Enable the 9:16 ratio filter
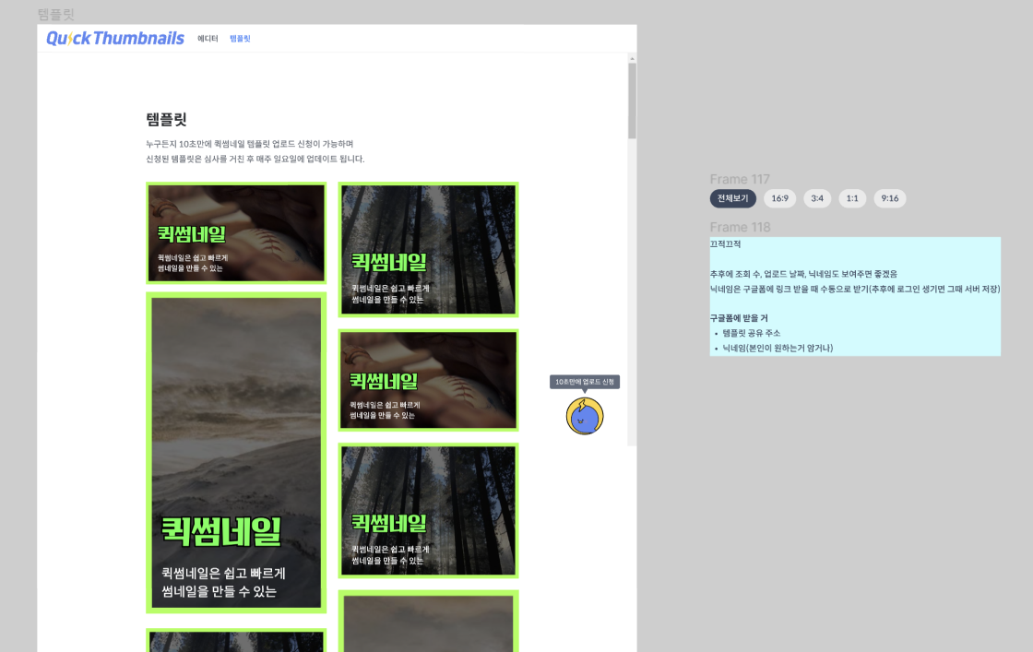This screenshot has width=1033, height=652. click(x=889, y=198)
